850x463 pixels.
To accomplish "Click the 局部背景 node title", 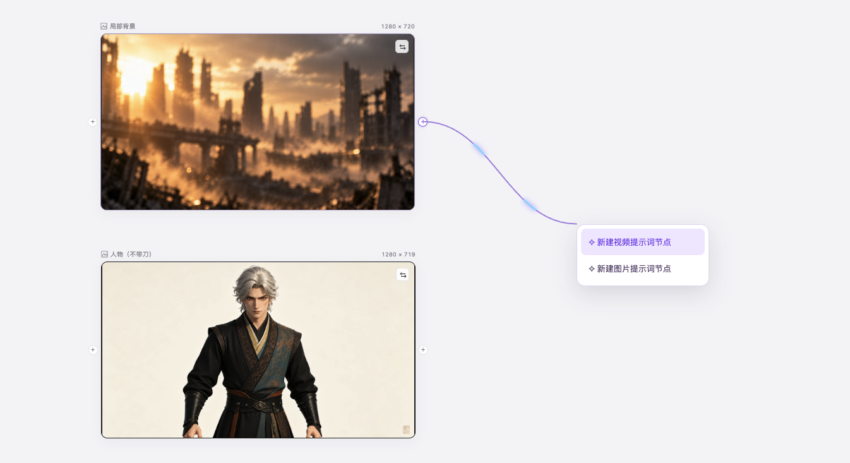I will [x=123, y=27].
